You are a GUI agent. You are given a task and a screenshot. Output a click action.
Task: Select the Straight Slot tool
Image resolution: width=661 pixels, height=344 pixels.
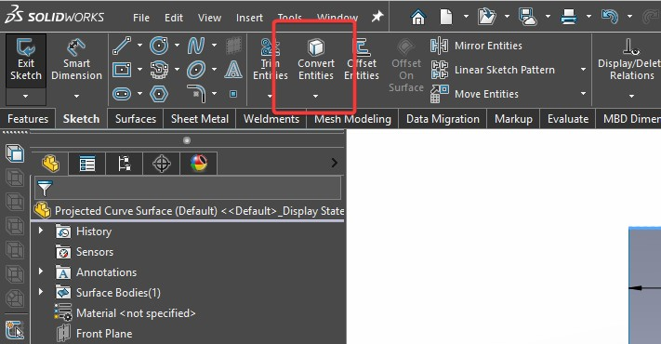(x=122, y=94)
